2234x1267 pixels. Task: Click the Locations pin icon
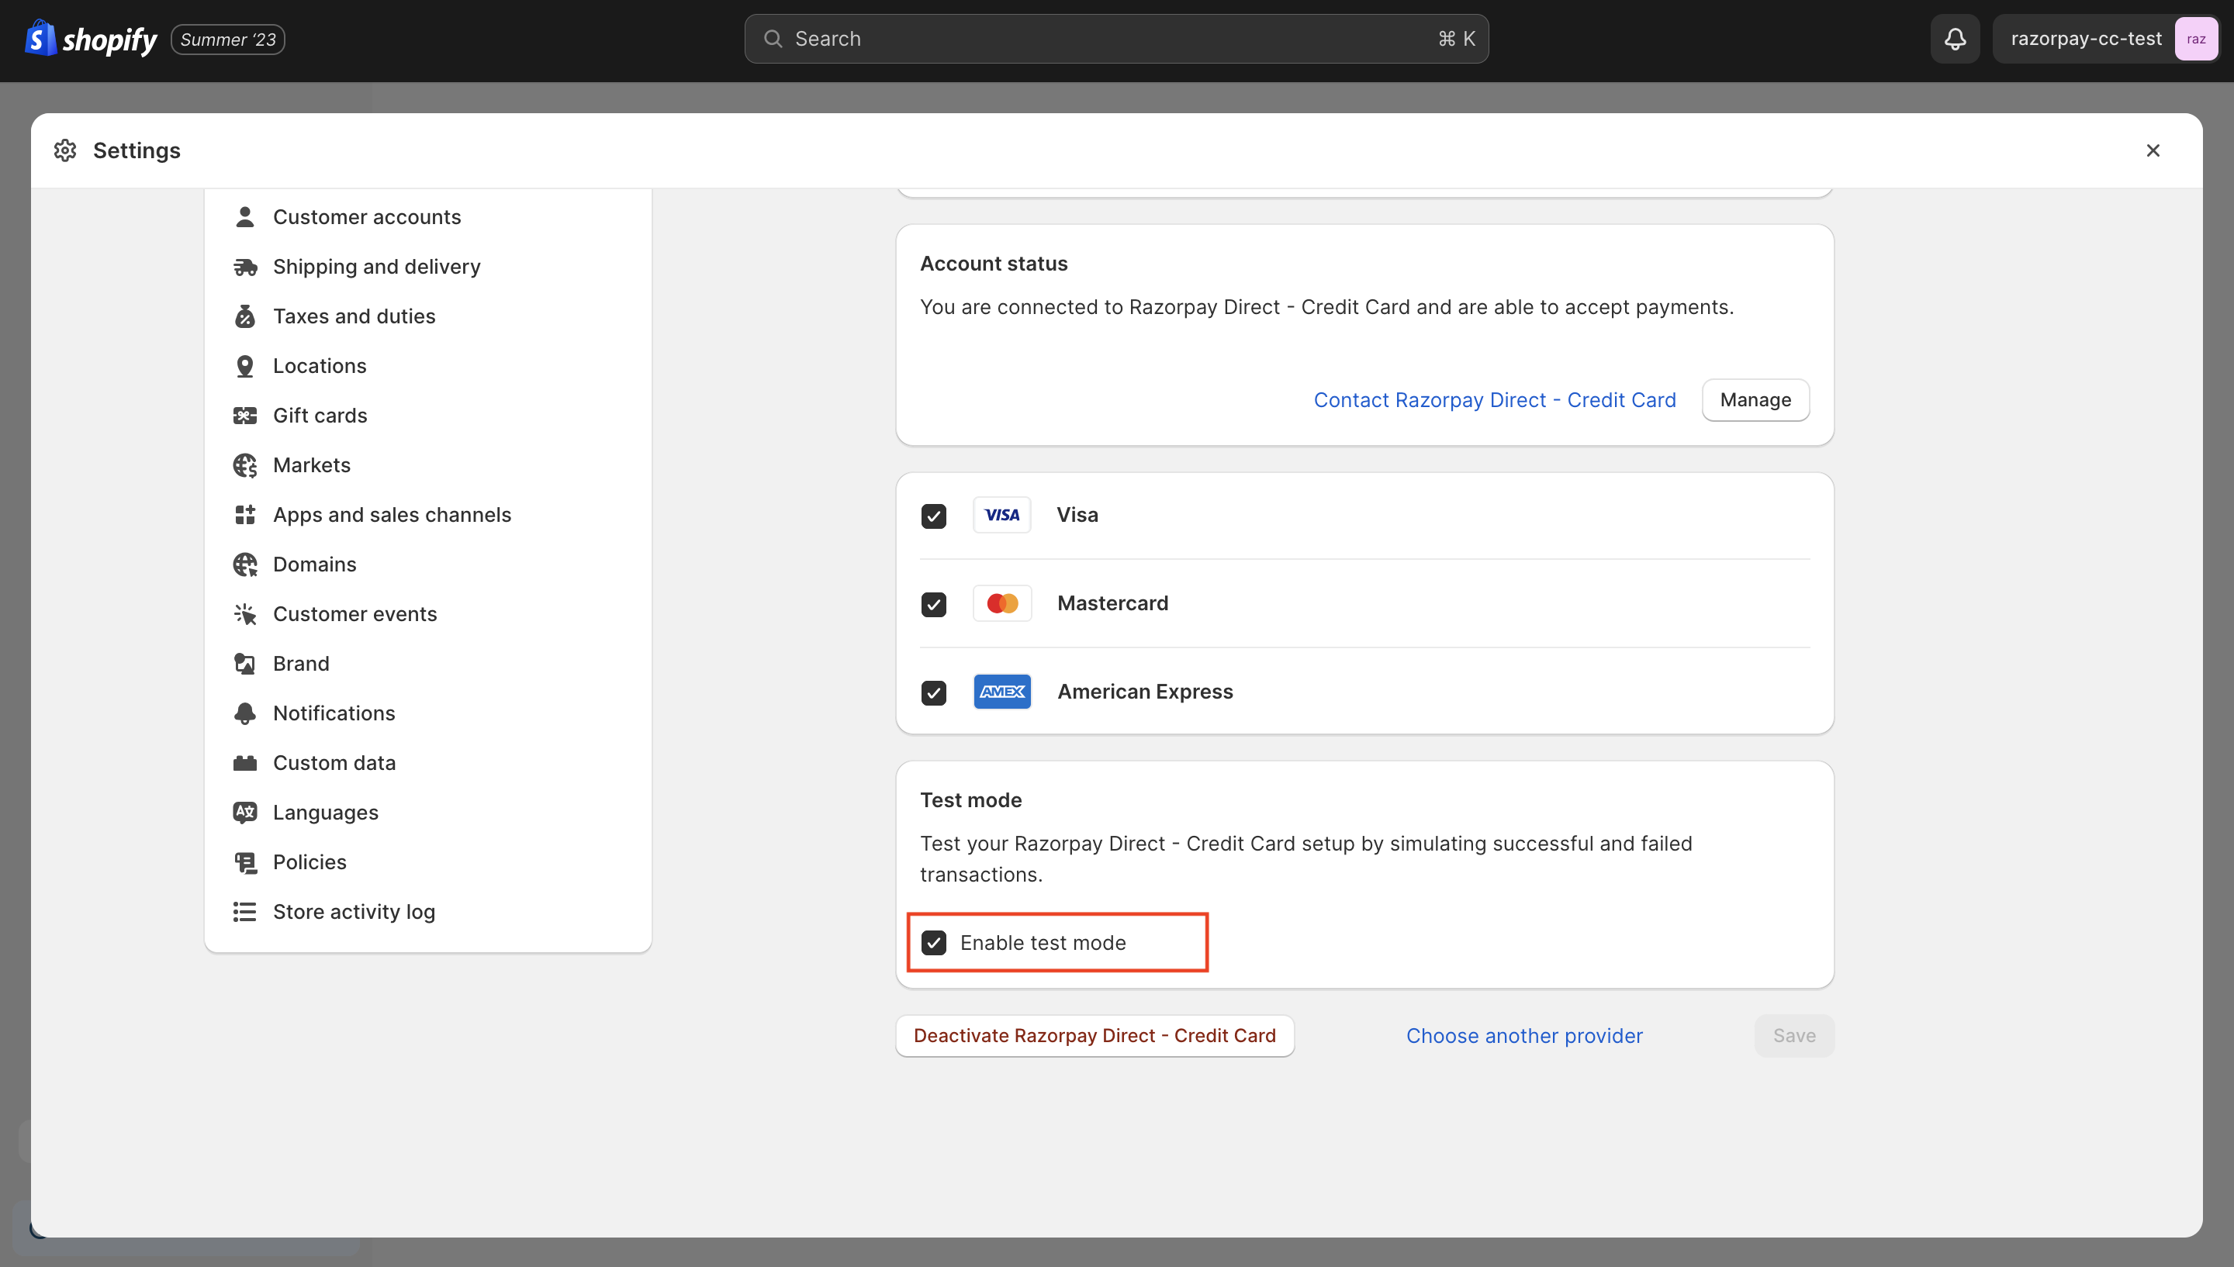[244, 365]
